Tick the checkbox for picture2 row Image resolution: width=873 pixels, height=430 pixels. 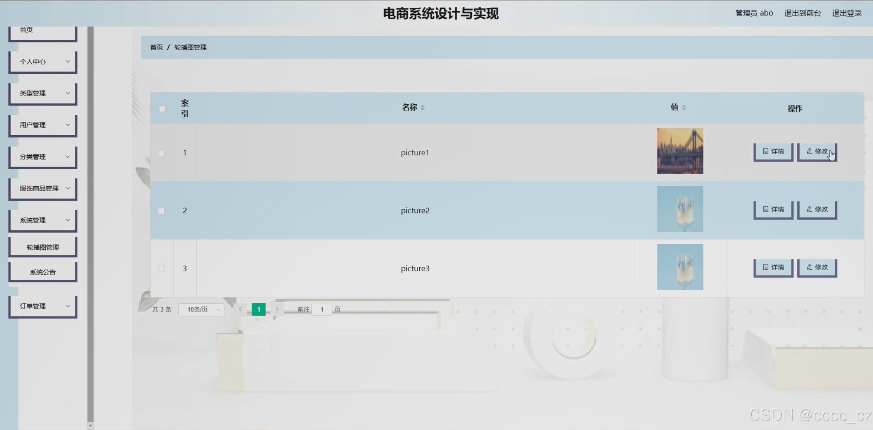[161, 211]
